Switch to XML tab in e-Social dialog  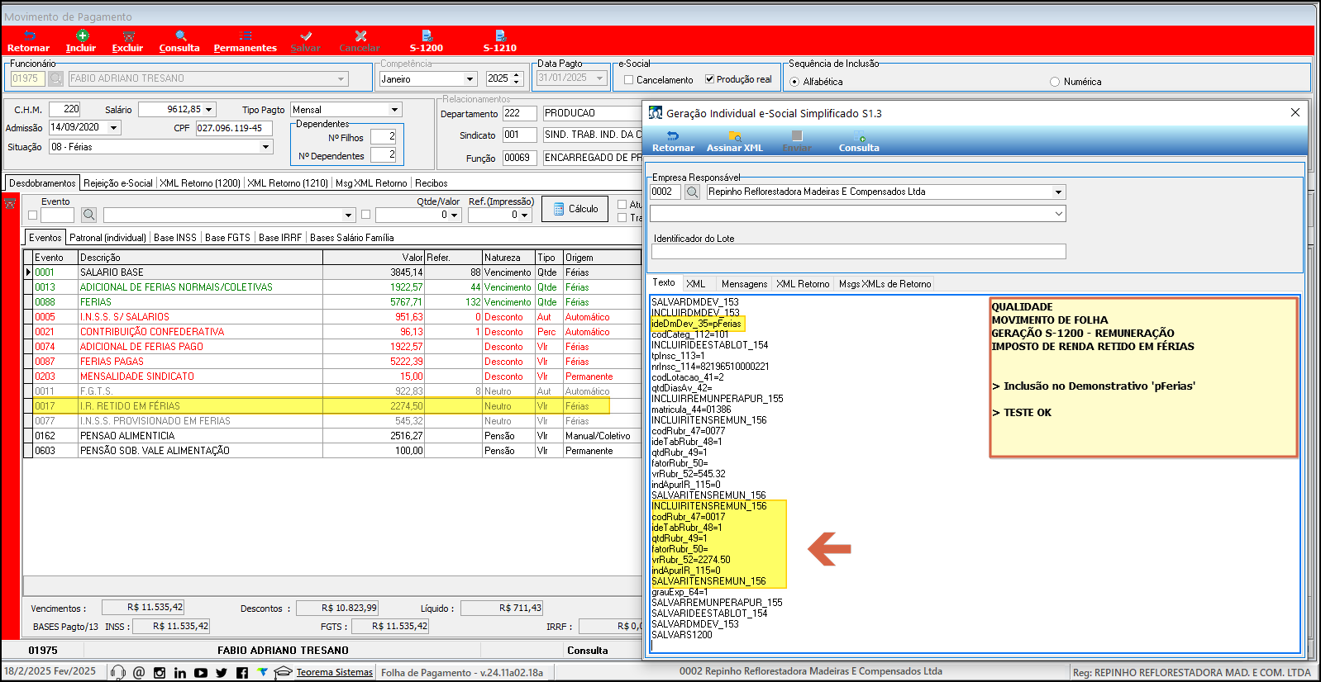pyautogui.click(x=696, y=284)
